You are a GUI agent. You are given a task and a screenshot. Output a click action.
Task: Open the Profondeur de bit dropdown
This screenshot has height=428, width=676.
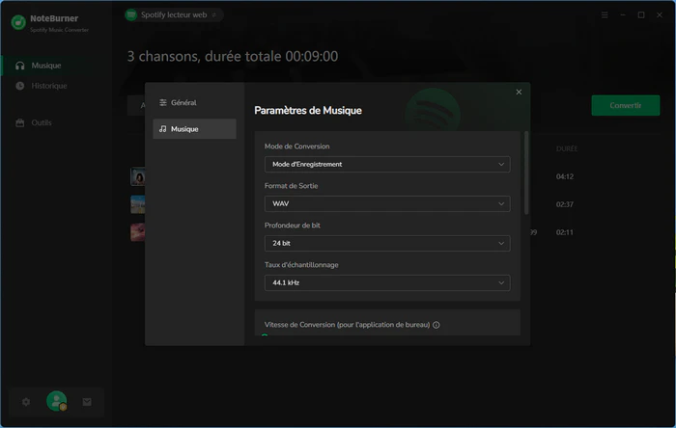coord(387,243)
